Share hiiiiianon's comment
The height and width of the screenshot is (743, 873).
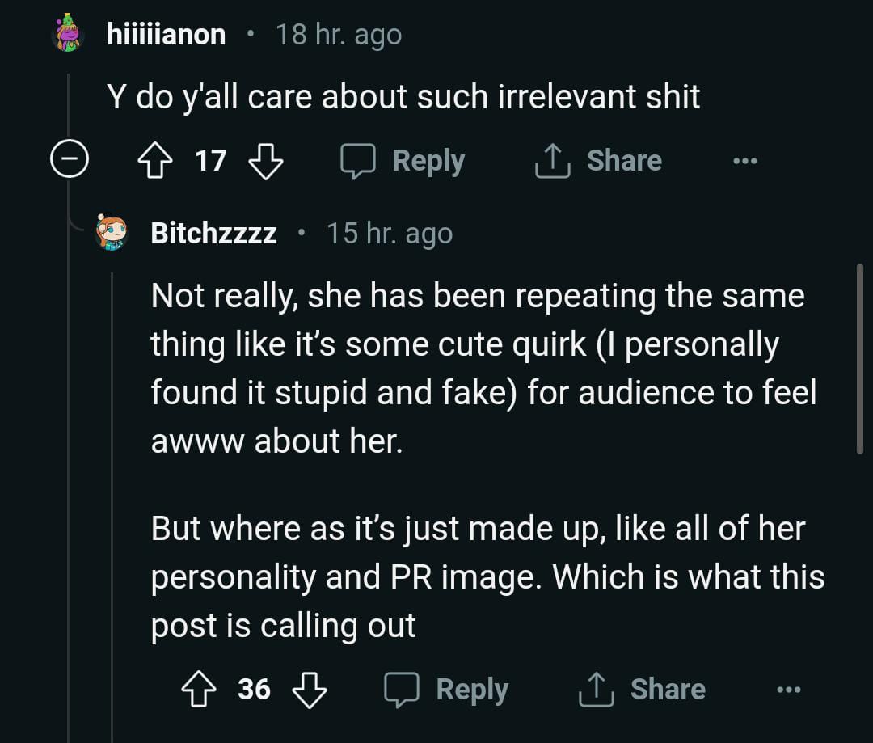click(x=623, y=161)
